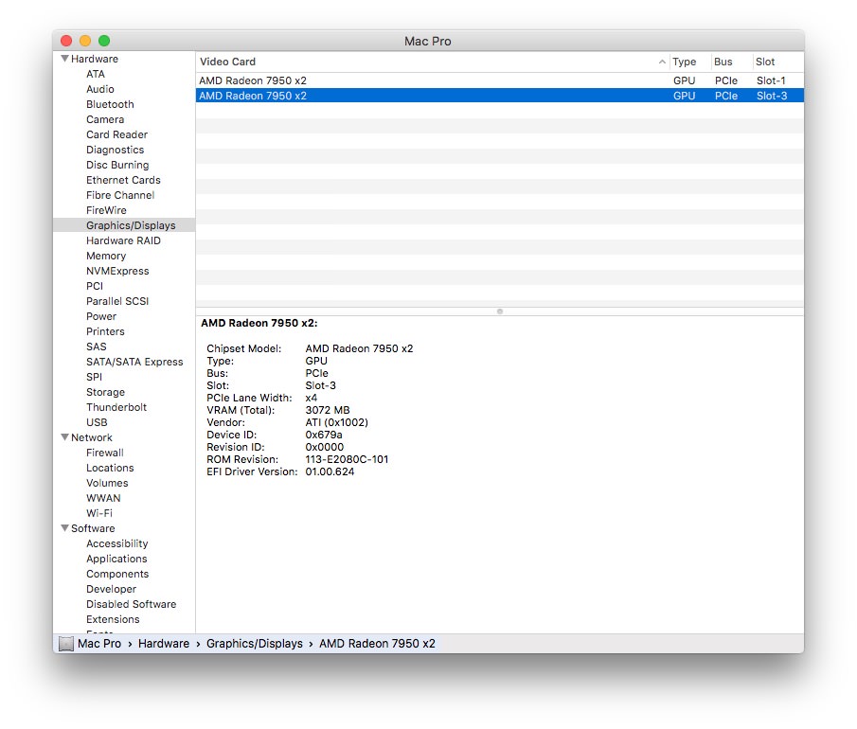
Task: Select Firewall under Network
Action: (x=105, y=453)
